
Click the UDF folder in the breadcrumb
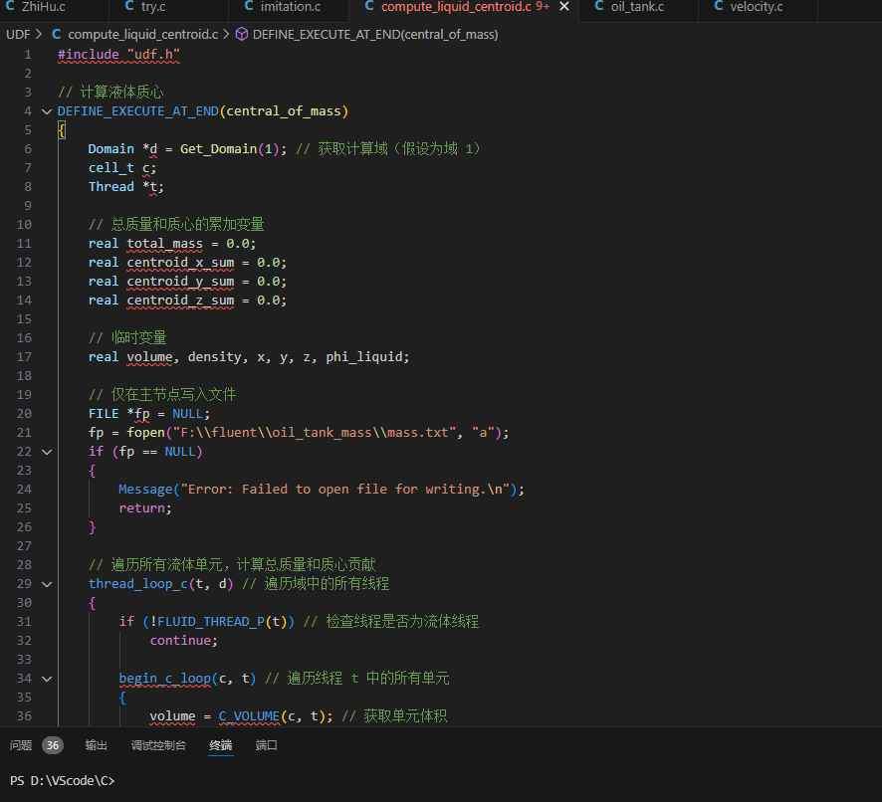point(17,34)
